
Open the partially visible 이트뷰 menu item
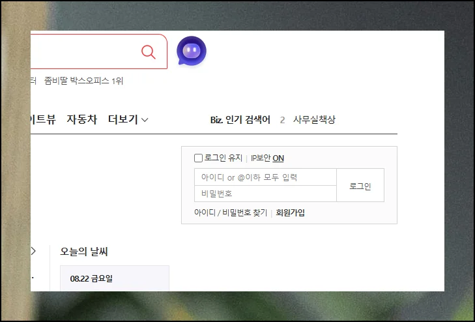click(43, 119)
